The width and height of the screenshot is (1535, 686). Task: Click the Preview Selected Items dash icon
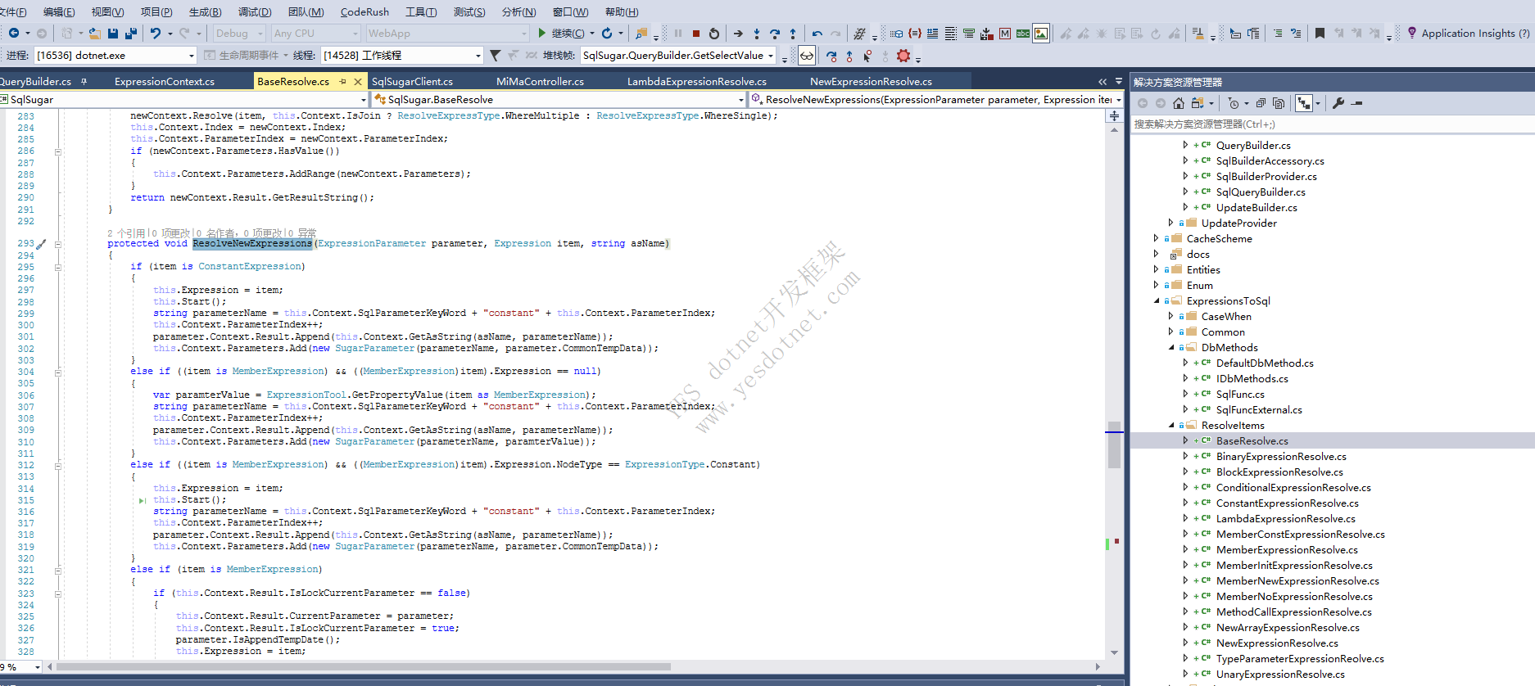(x=1357, y=103)
